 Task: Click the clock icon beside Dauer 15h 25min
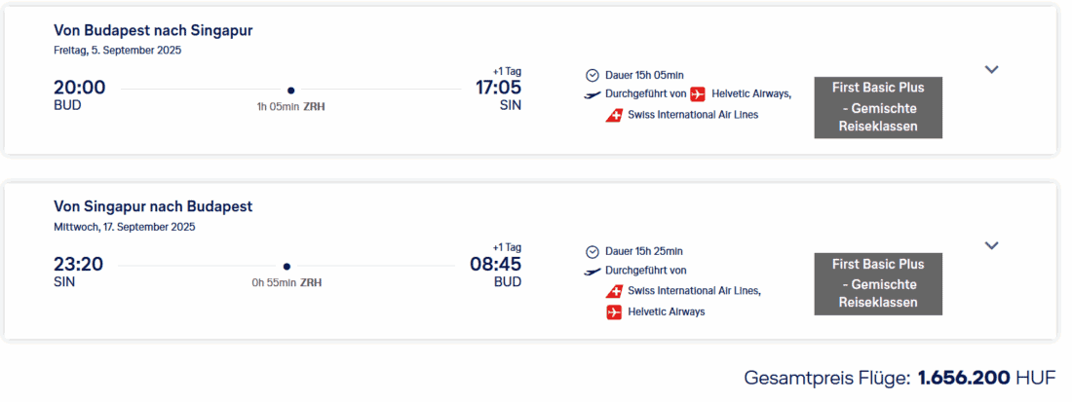point(593,251)
